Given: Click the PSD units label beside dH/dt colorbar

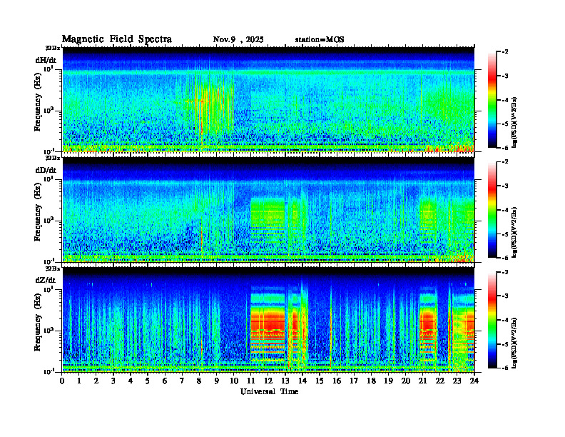Looking at the screenshot, I should point(514,122).
